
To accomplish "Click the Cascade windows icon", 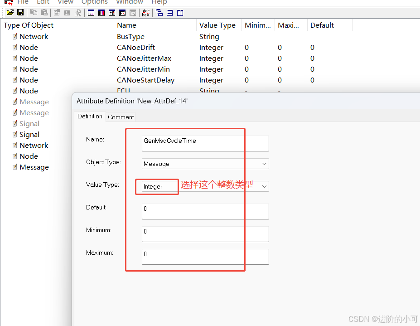I will coord(159,13).
